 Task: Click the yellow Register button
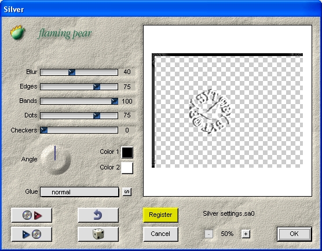(160, 215)
